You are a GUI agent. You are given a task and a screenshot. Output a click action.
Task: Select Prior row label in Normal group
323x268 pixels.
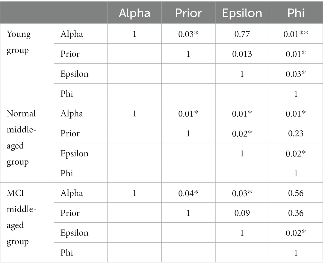pos(70,134)
